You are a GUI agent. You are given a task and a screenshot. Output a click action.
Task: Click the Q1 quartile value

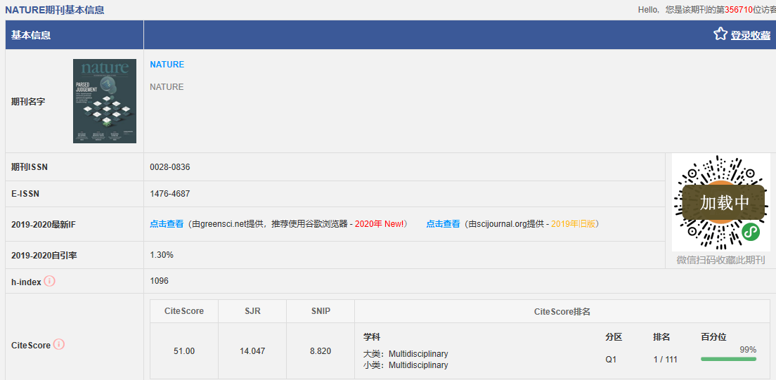coord(611,359)
